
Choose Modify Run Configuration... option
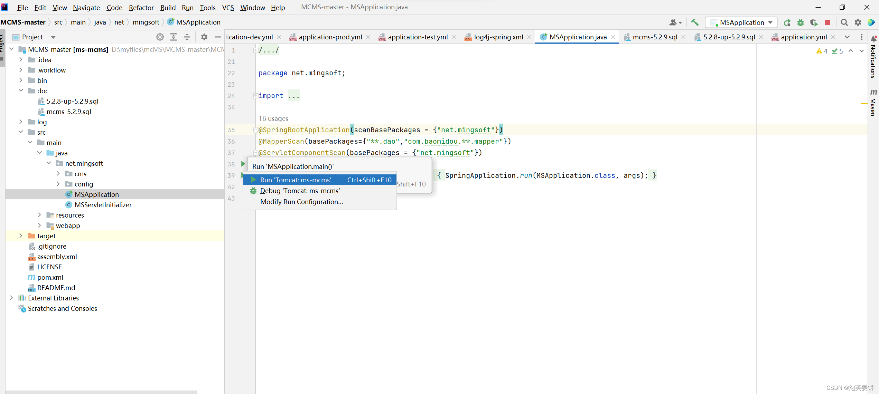(301, 202)
